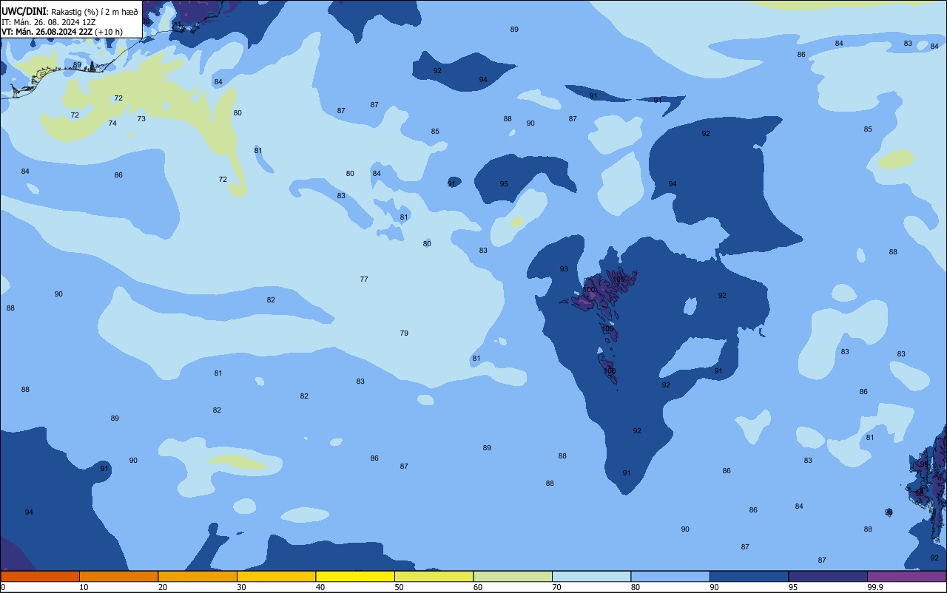Select the orange 10–20 legend color band

coord(118,576)
